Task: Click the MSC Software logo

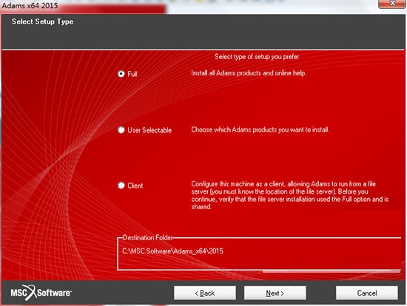Action: click(41, 293)
